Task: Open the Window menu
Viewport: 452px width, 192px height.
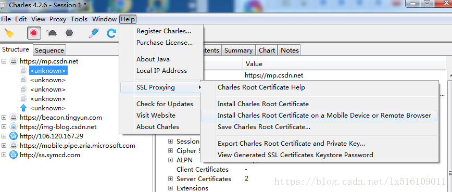Action: pos(104,19)
